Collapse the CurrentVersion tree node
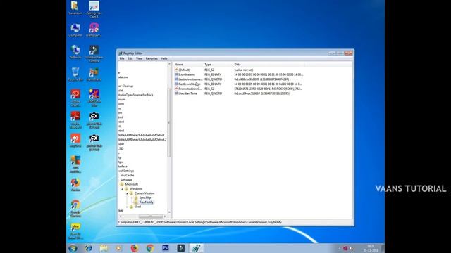The image size is (451, 253). [127, 193]
